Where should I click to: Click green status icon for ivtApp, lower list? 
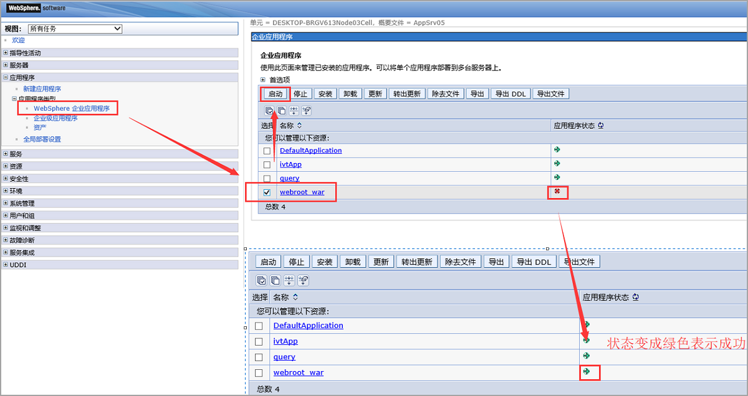[587, 340]
